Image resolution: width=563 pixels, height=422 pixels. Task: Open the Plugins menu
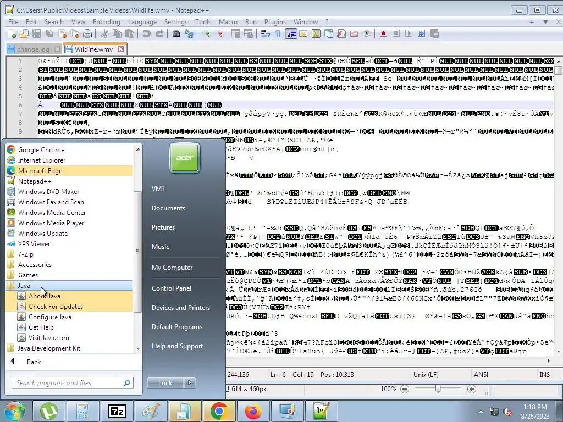click(x=275, y=22)
